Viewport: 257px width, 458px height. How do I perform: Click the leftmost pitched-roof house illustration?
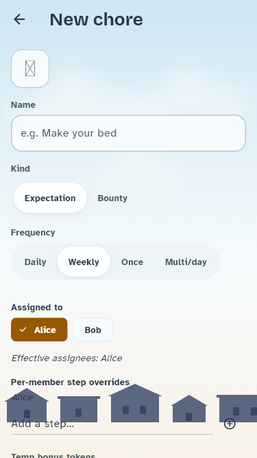tap(27, 405)
